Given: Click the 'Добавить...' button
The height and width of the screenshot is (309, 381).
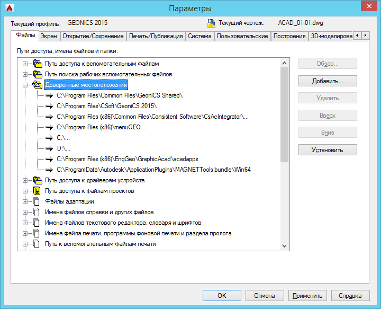Looking at the screenshot, I should (328, 81).
